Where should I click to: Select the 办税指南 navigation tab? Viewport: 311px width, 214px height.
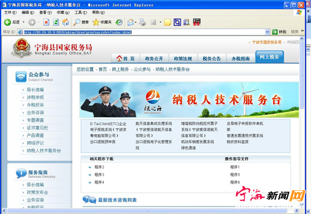(x=240, y=58)
